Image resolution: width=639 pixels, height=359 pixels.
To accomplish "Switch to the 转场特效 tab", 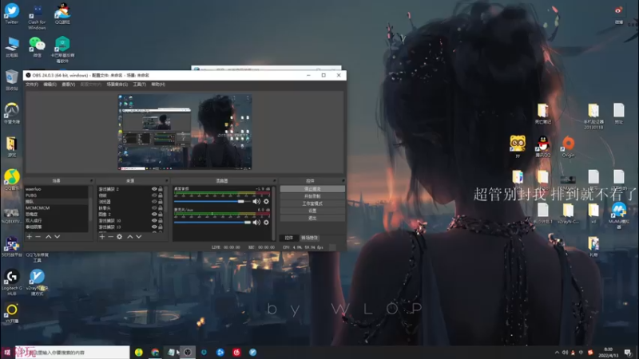I will (x=309, y=238).
